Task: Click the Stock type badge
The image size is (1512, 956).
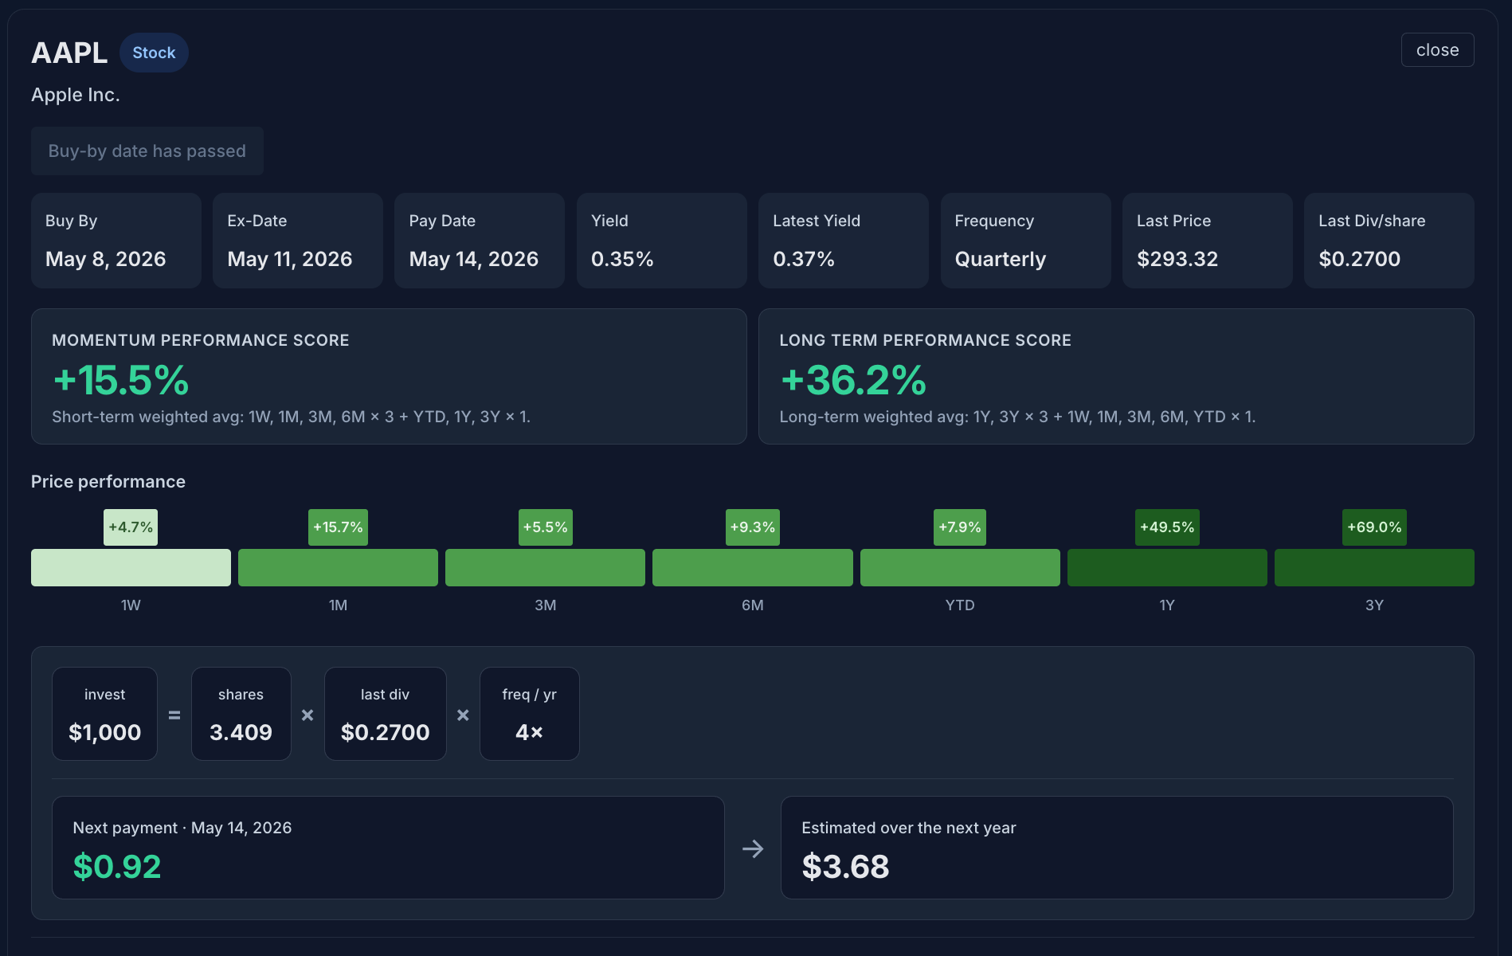Action: tap(154, 53)
